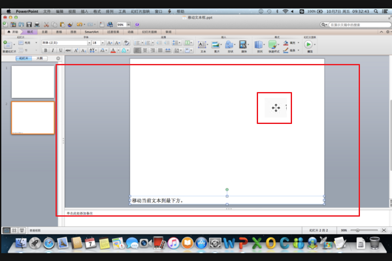This screenshot has height=261, width=392.
Task: Open PowerPoint from the Dock
Action: pos(242,243)
